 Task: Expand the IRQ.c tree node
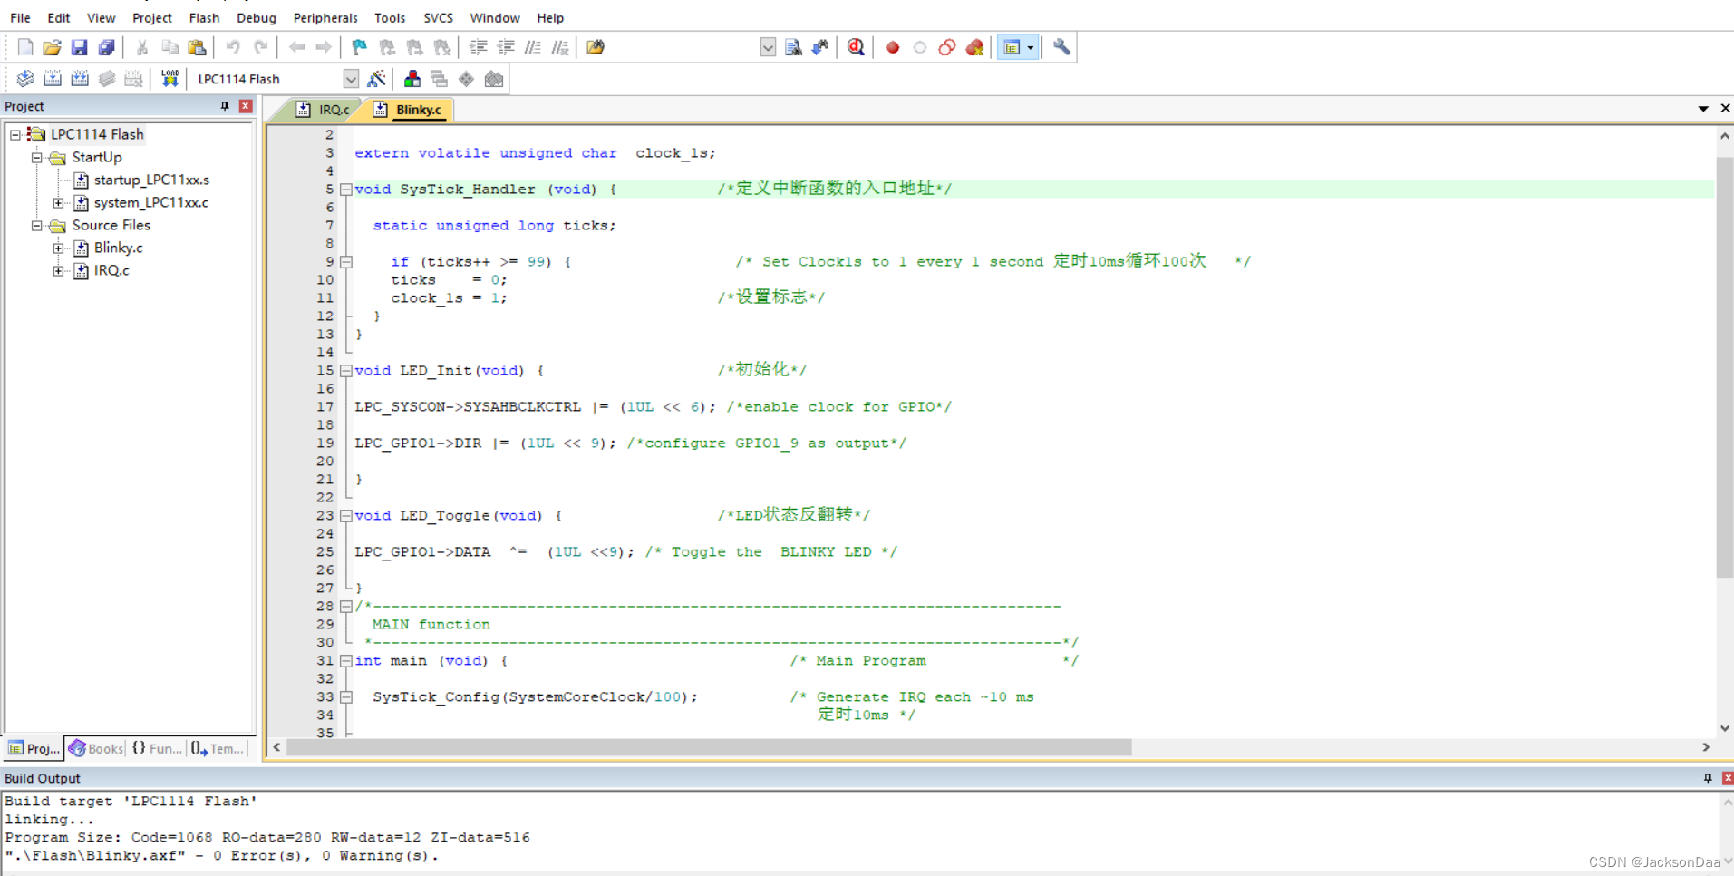click(59, 270)
